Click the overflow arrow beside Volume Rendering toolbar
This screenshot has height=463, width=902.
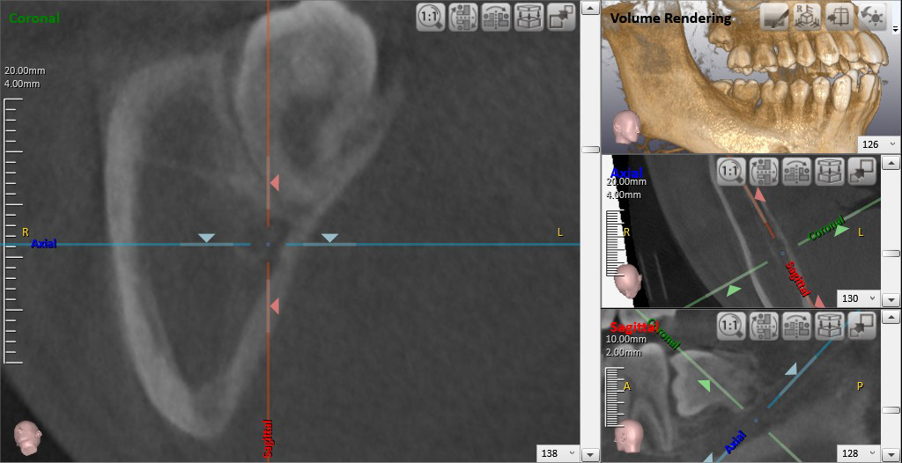(x=895, y=29)
